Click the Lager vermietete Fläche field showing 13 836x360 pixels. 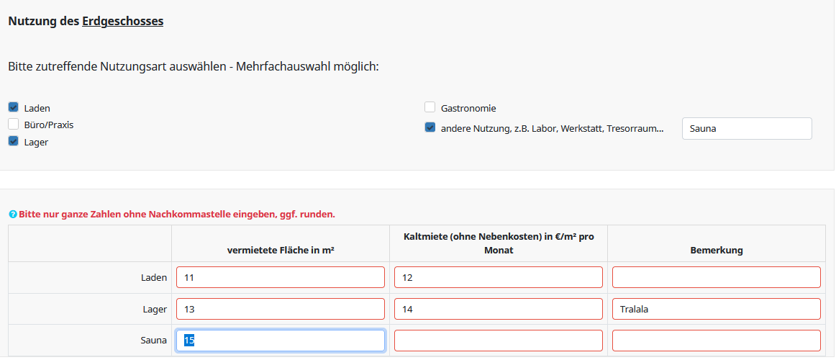point(280,309)
